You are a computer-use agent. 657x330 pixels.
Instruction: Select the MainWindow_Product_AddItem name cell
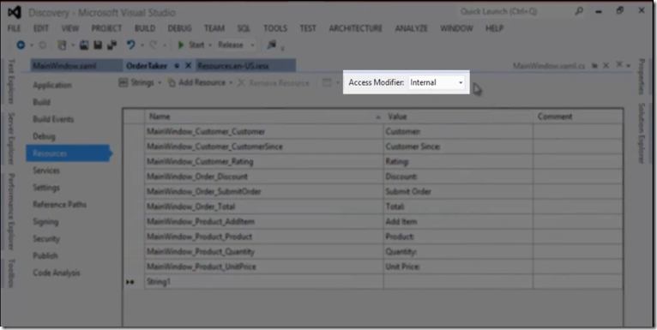[264, 221]
